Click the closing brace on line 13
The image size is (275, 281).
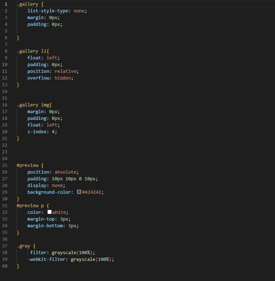18,84
